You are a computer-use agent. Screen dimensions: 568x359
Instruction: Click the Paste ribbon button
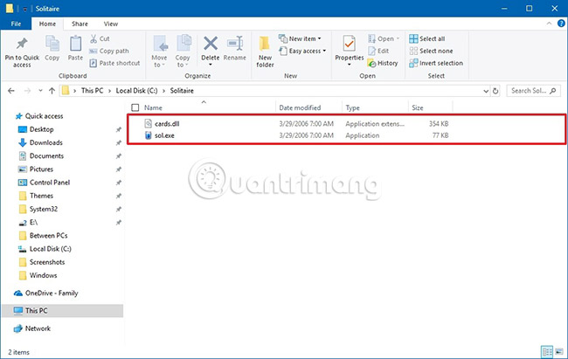(75, 49)
